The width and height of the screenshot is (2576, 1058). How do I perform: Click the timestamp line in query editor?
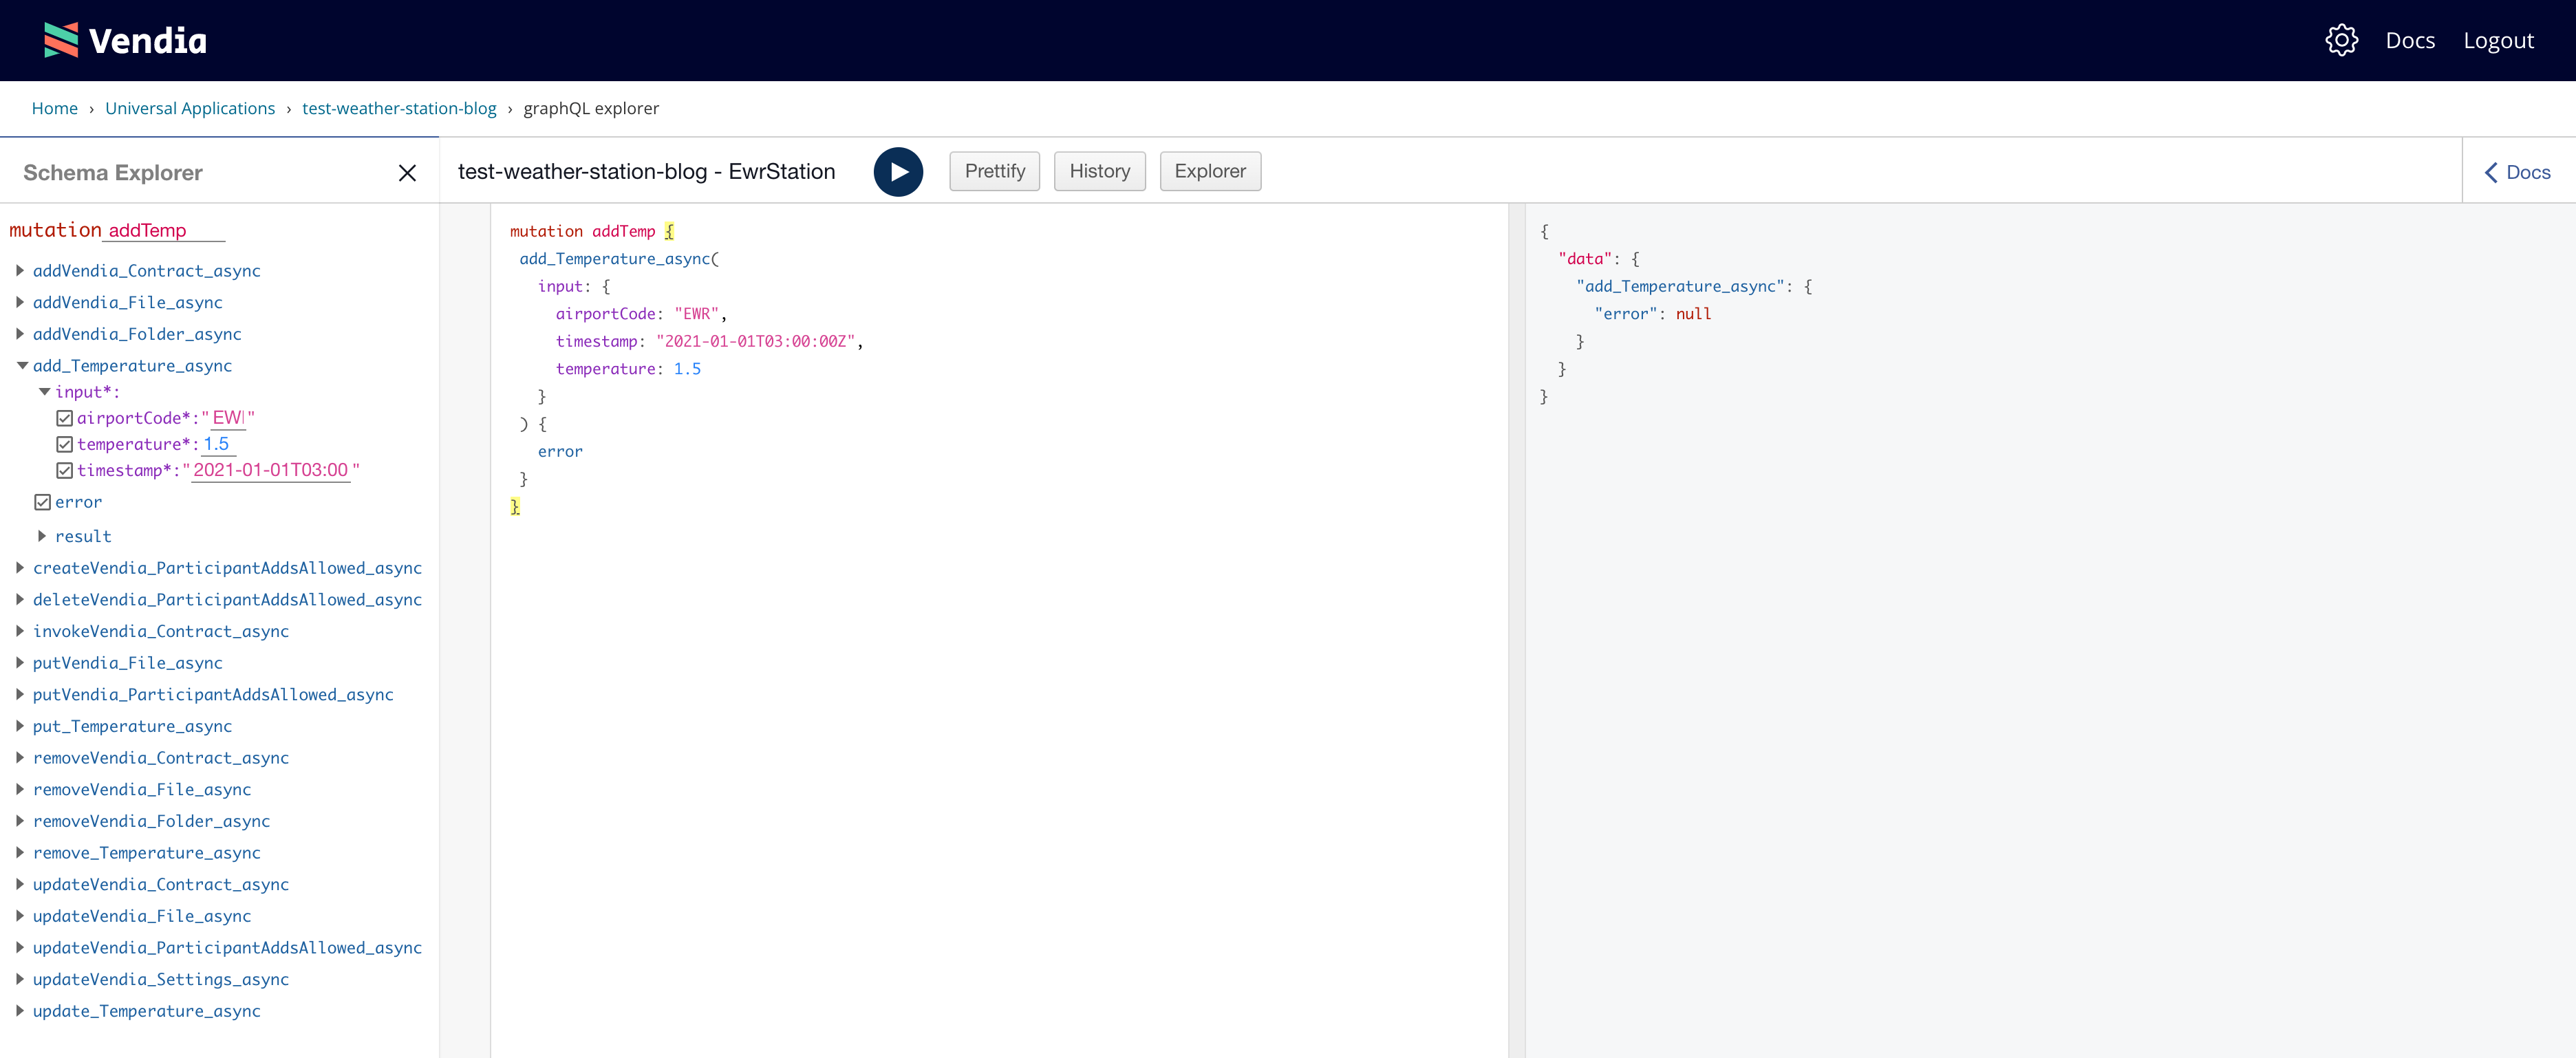click(x=709, y=342)
